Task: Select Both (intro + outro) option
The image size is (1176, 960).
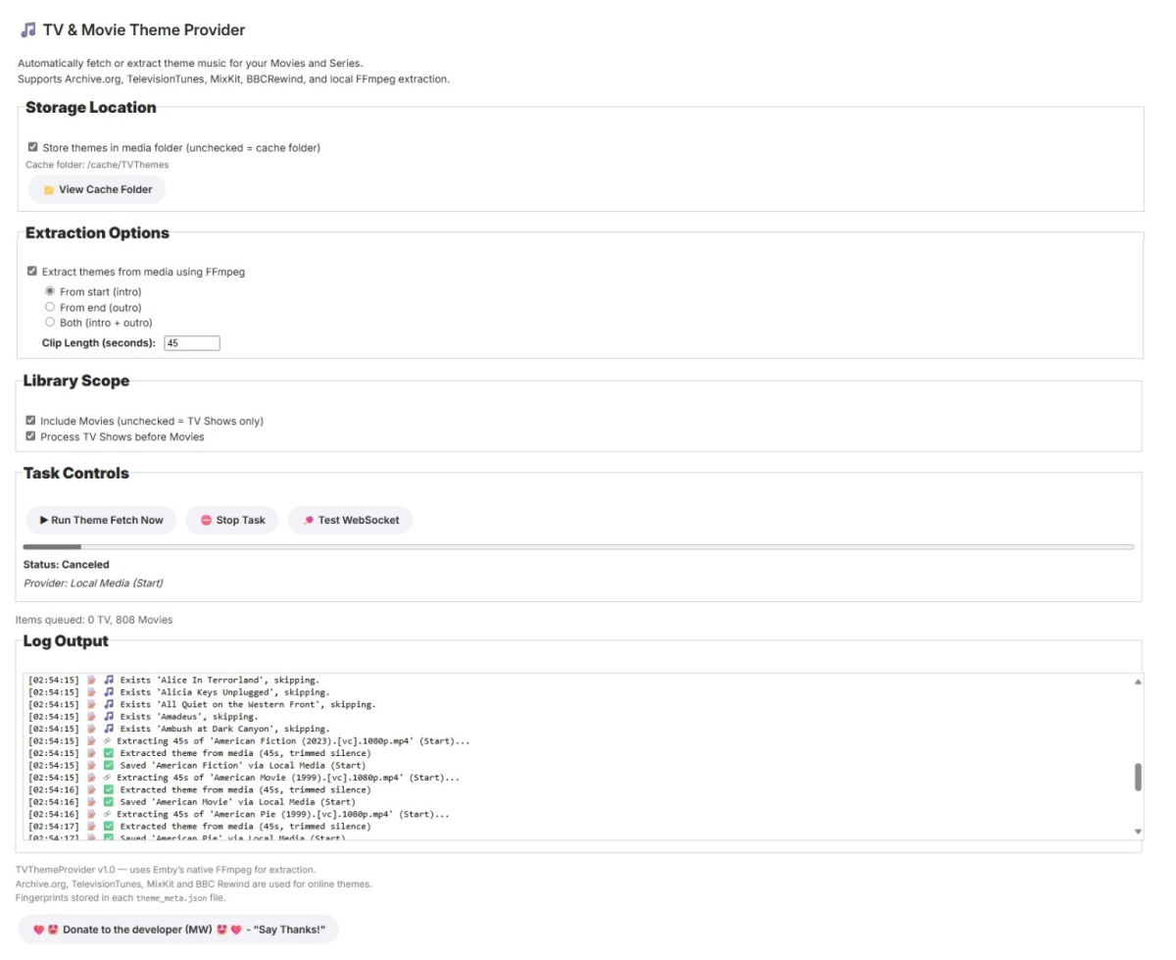Action: click(50, 322)
